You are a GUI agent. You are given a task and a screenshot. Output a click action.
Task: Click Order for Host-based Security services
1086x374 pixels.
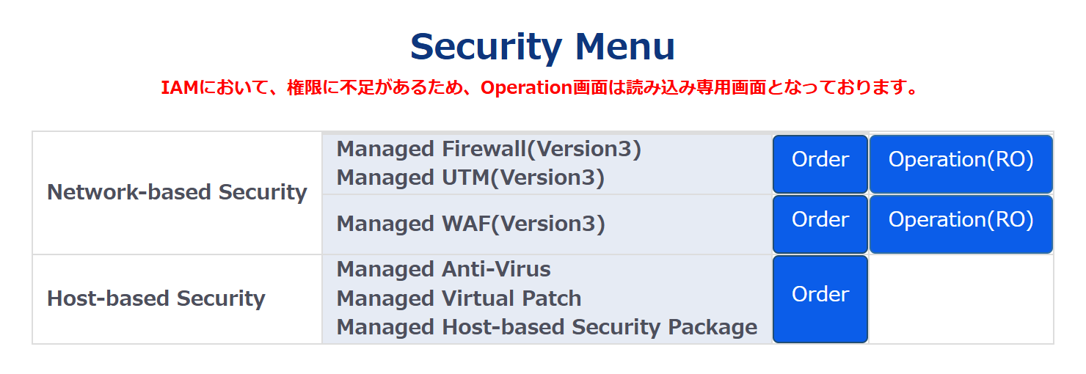(x=820, y=298)
